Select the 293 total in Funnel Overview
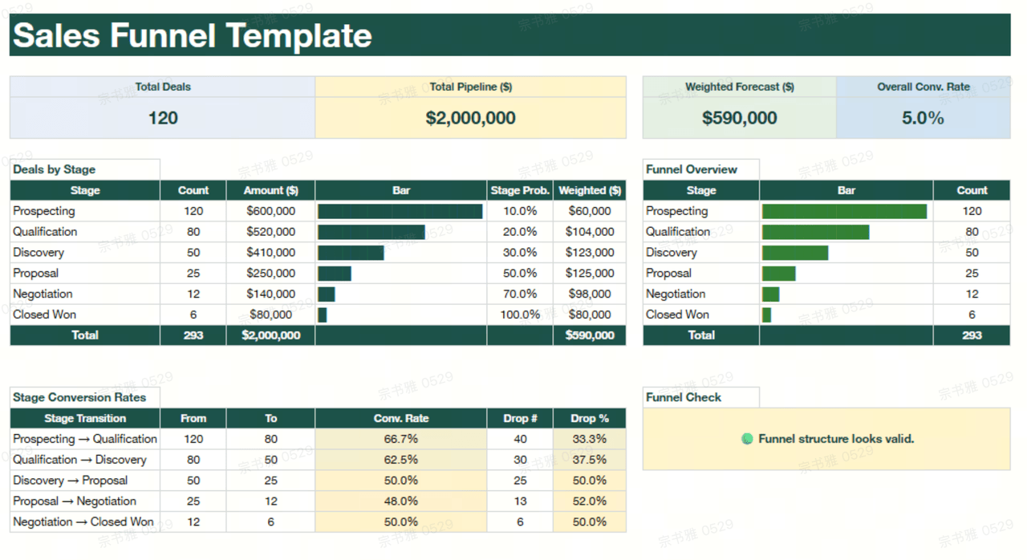 [x=972, y=335]
